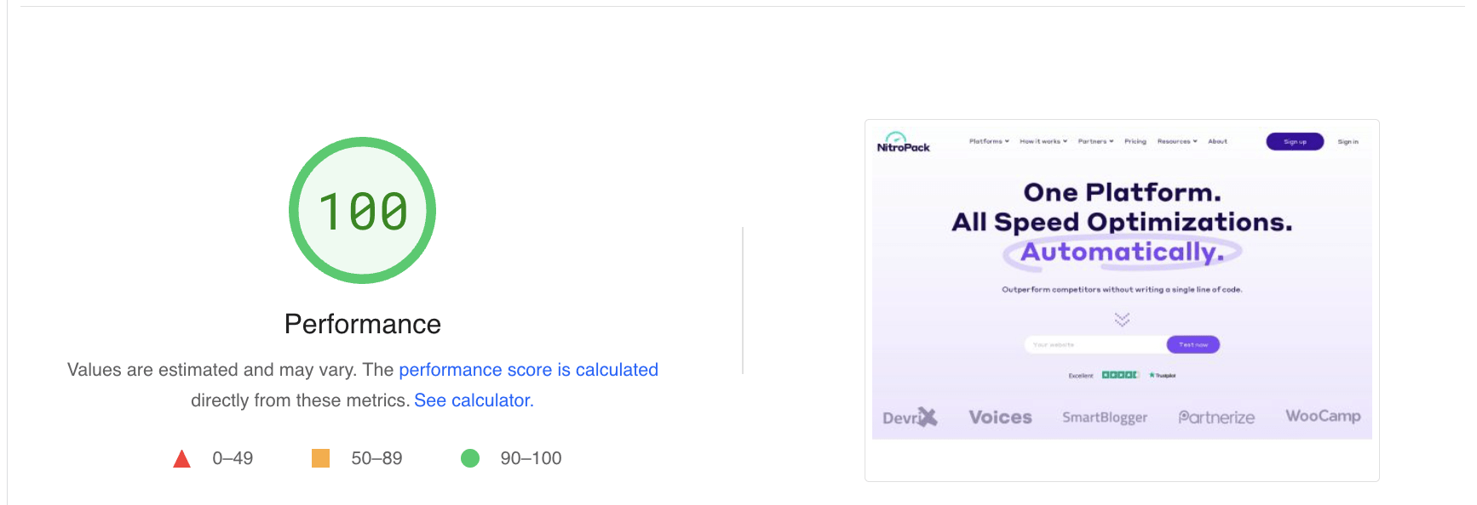The height and width of the screenshot is (505, 1477).
Task: Open the Resources dropdown menu
Action: [1176, 141]
